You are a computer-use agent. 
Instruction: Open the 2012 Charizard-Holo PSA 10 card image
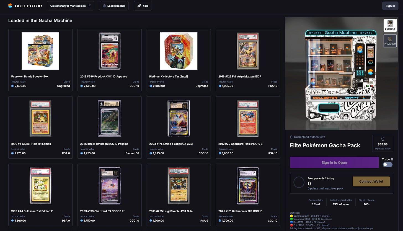tap(248, 118)
